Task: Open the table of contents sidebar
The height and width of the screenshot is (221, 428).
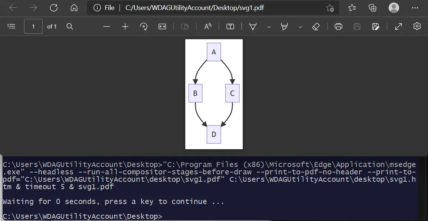Action: (x=11, y=26)
